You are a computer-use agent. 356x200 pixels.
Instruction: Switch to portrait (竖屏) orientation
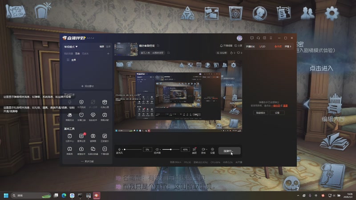click(108, 47)
